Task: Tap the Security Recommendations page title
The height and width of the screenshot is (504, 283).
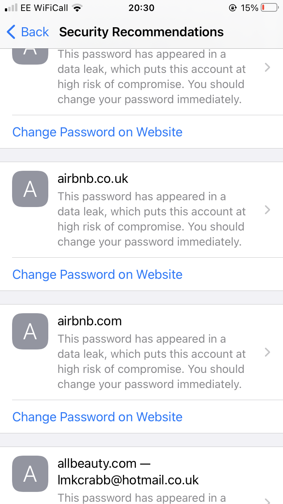Action: [141, 32]
